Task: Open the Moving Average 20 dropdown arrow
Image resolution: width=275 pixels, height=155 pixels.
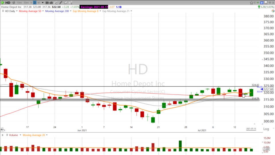Action: point(47,135)
